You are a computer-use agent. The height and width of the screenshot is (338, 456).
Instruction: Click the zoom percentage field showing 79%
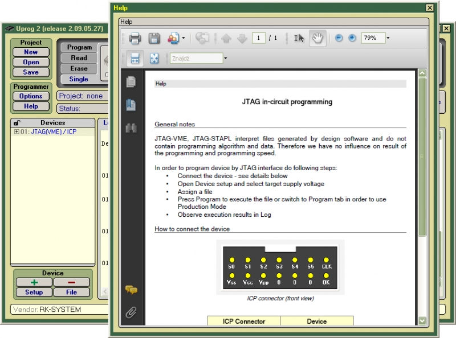pos(373,38)
